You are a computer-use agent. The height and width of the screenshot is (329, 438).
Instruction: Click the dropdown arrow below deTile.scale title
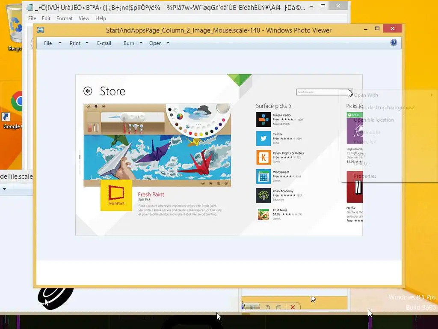pyautogui.click(x=4, y=189)
